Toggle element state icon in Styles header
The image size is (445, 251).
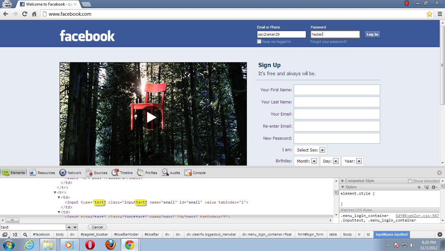pyautogui.click(x=427, y=187)
